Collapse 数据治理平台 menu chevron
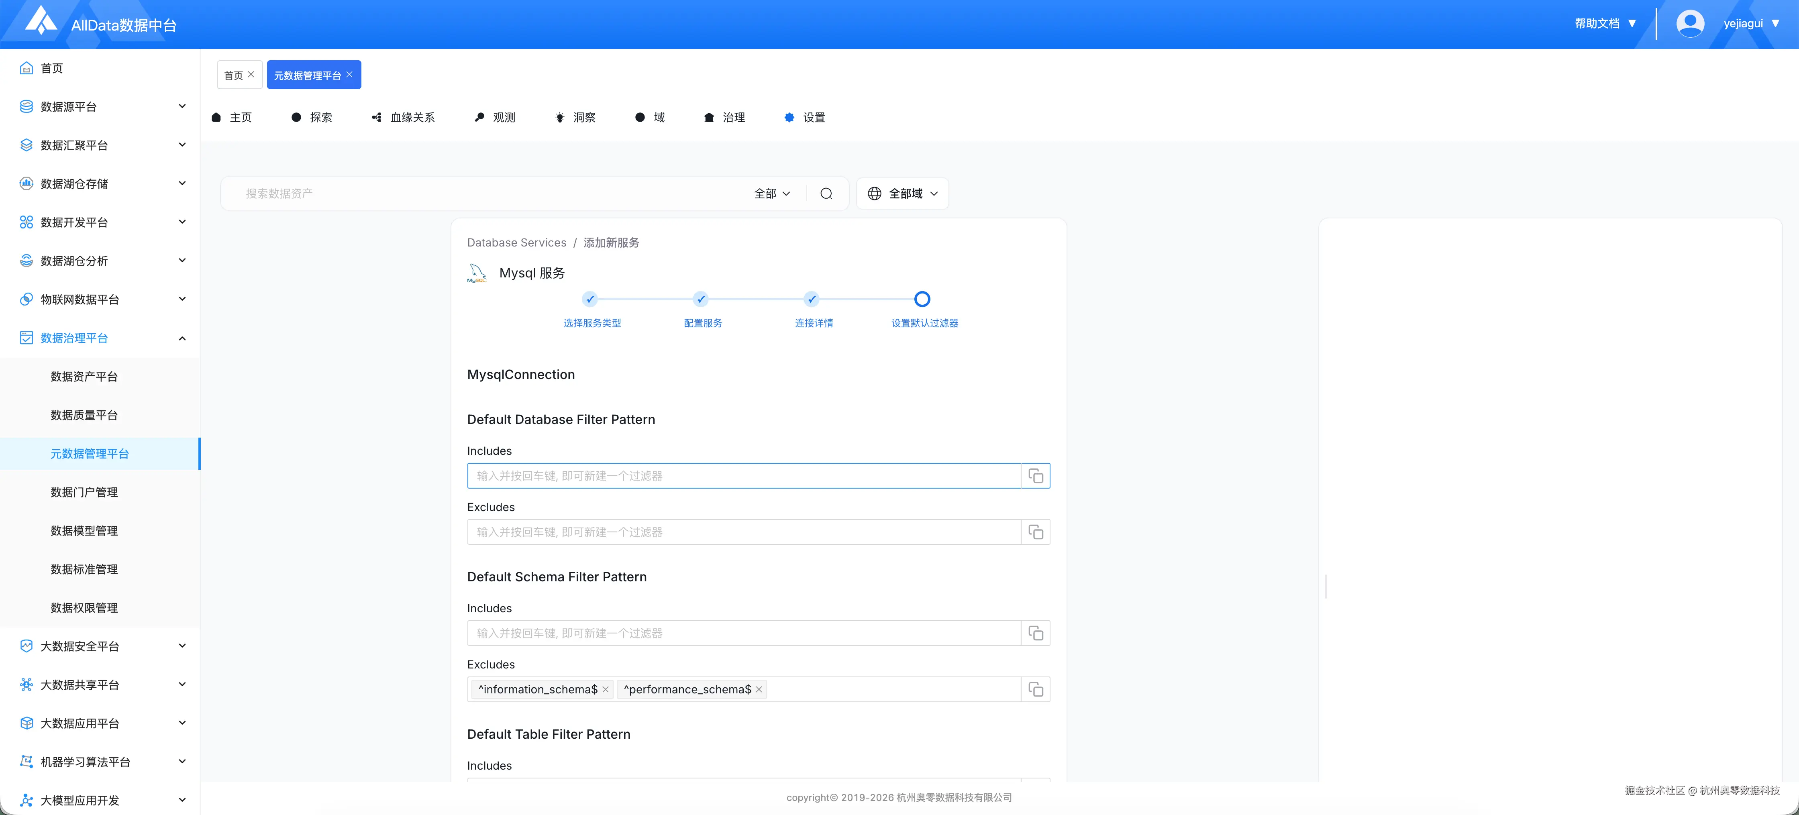Image resolution: width=1799 pixels, height=815 pixels. click(182, 338)
